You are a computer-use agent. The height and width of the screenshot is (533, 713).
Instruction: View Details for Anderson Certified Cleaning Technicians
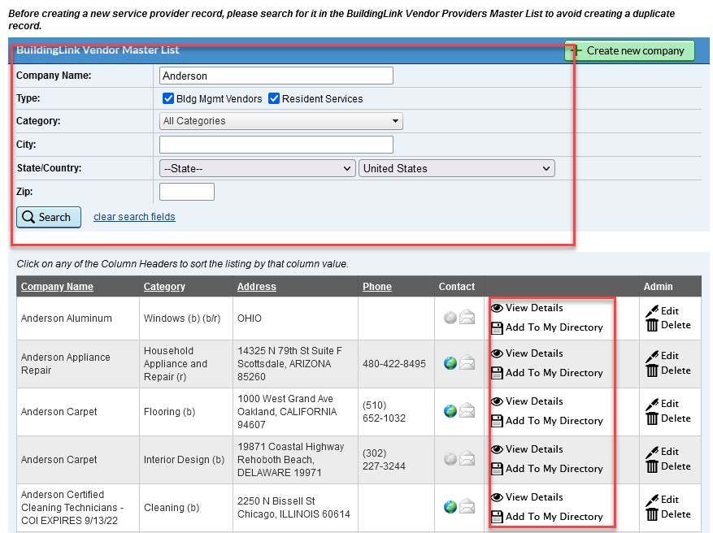(x=528, y=497)
